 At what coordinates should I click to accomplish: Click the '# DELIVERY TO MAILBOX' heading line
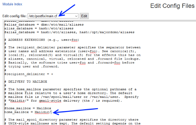tap(26, 82)
